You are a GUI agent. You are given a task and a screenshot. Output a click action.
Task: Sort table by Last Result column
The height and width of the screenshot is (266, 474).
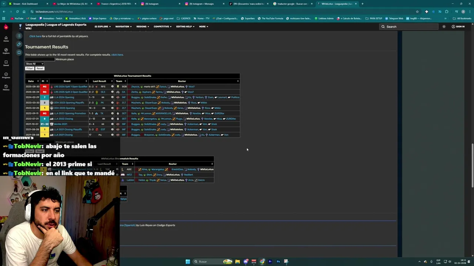click(x=101, y=81)
